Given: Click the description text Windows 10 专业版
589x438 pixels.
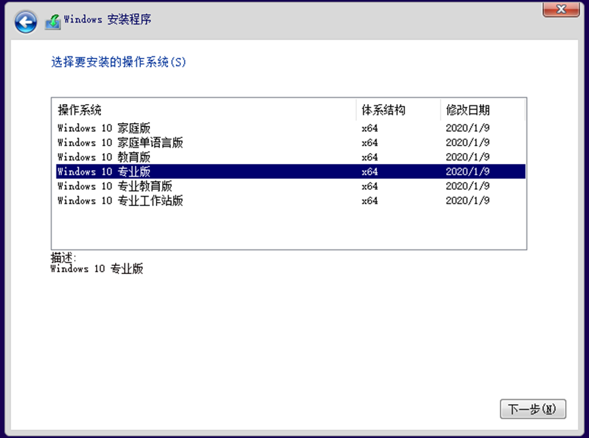Looking at the screenshot, I should click(97, 269).
